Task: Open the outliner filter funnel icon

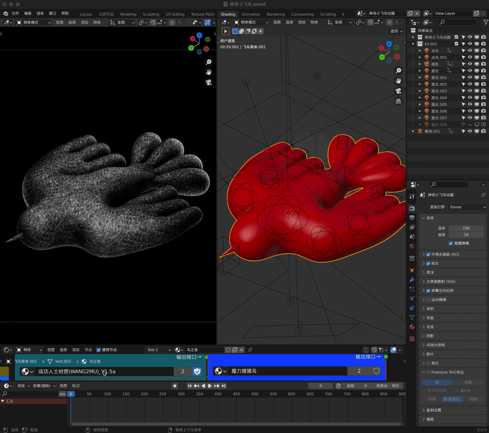Action: pyautogui.click(x=486, y=22)
